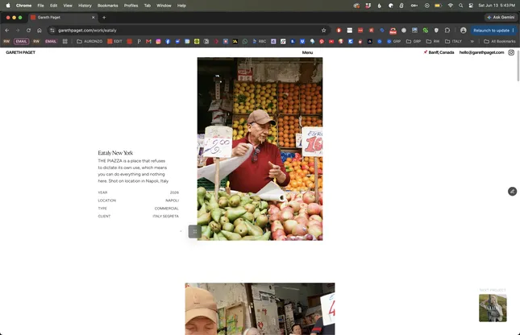The width and height of the screenshot is (520, 335).
Task: Open the bookmarks bar apps grid icon
Action: point(65,41)
